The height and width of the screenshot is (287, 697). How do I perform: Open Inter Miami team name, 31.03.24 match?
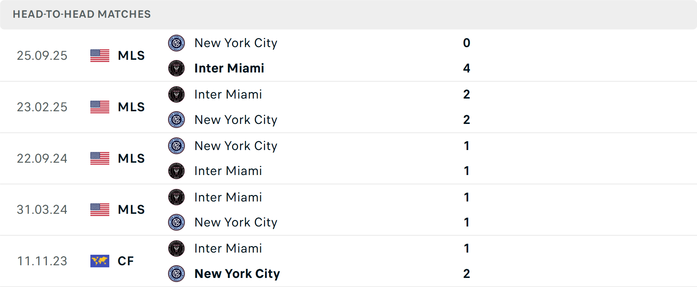pyautogui.click(x=228, y=197)
